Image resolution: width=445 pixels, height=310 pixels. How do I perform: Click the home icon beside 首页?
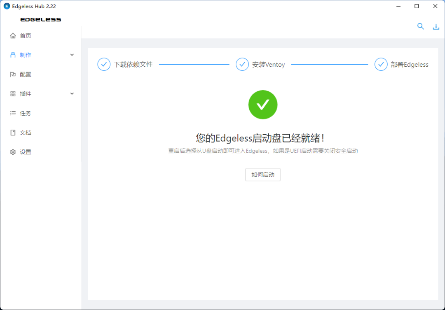point(13,35)
